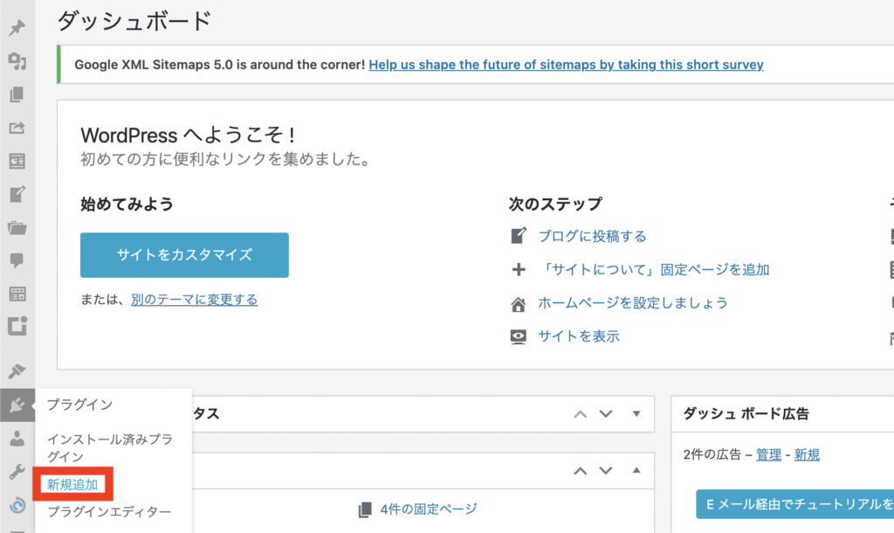This screenshot has width=894, height=533.
Task: Click the pages icon beside 4件の固定ページ
Action: 365,509
